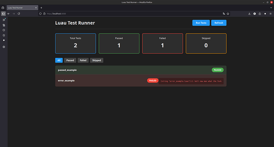Image resolution: width=274 pixels, height=147 pixels.
Task: Filter results to Failed tests only
Action: [x=83, y=60]
